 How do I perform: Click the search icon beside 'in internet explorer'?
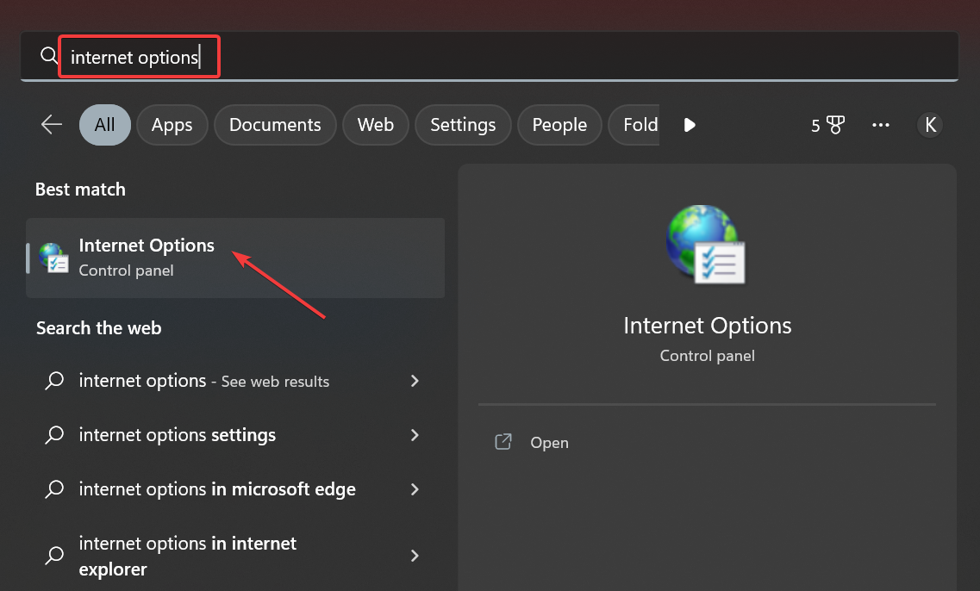click(x=54, y=556)
